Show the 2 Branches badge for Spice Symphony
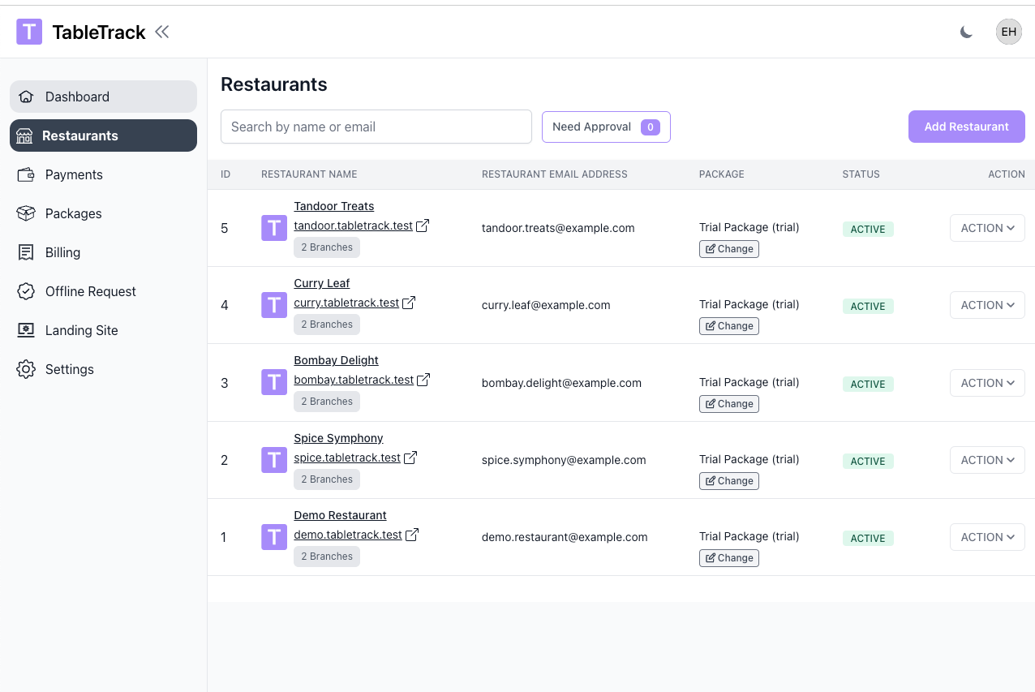Image resolution: width=1035 pixels, height=692 pixels. point(327,479)
